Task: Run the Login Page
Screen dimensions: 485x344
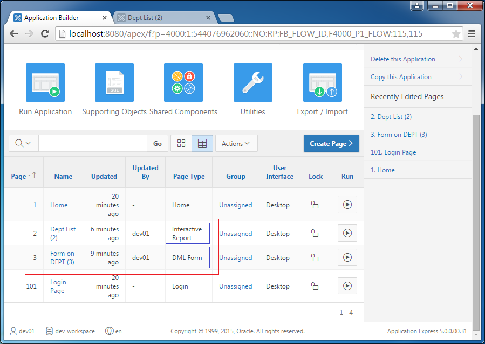Action: point(347,286)
